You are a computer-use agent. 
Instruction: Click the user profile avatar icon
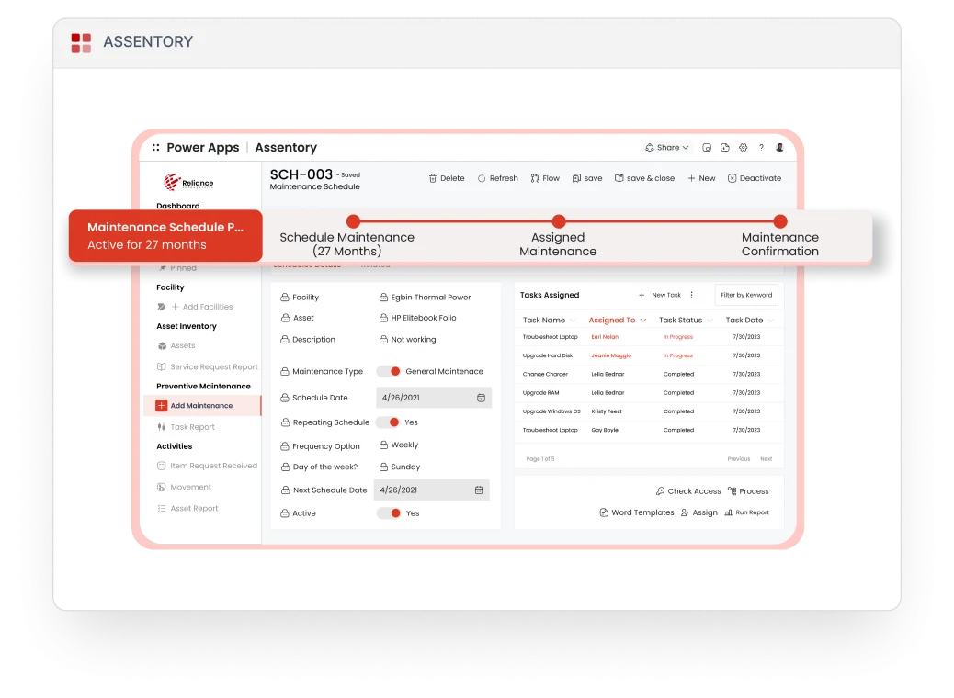tap(779, 147)
